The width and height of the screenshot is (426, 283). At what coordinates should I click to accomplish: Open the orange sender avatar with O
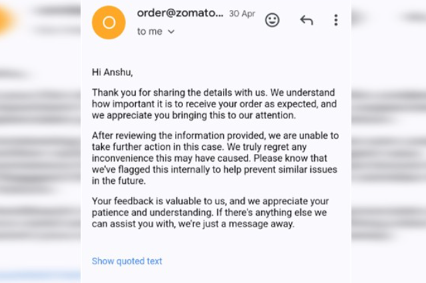click(108, 23)
